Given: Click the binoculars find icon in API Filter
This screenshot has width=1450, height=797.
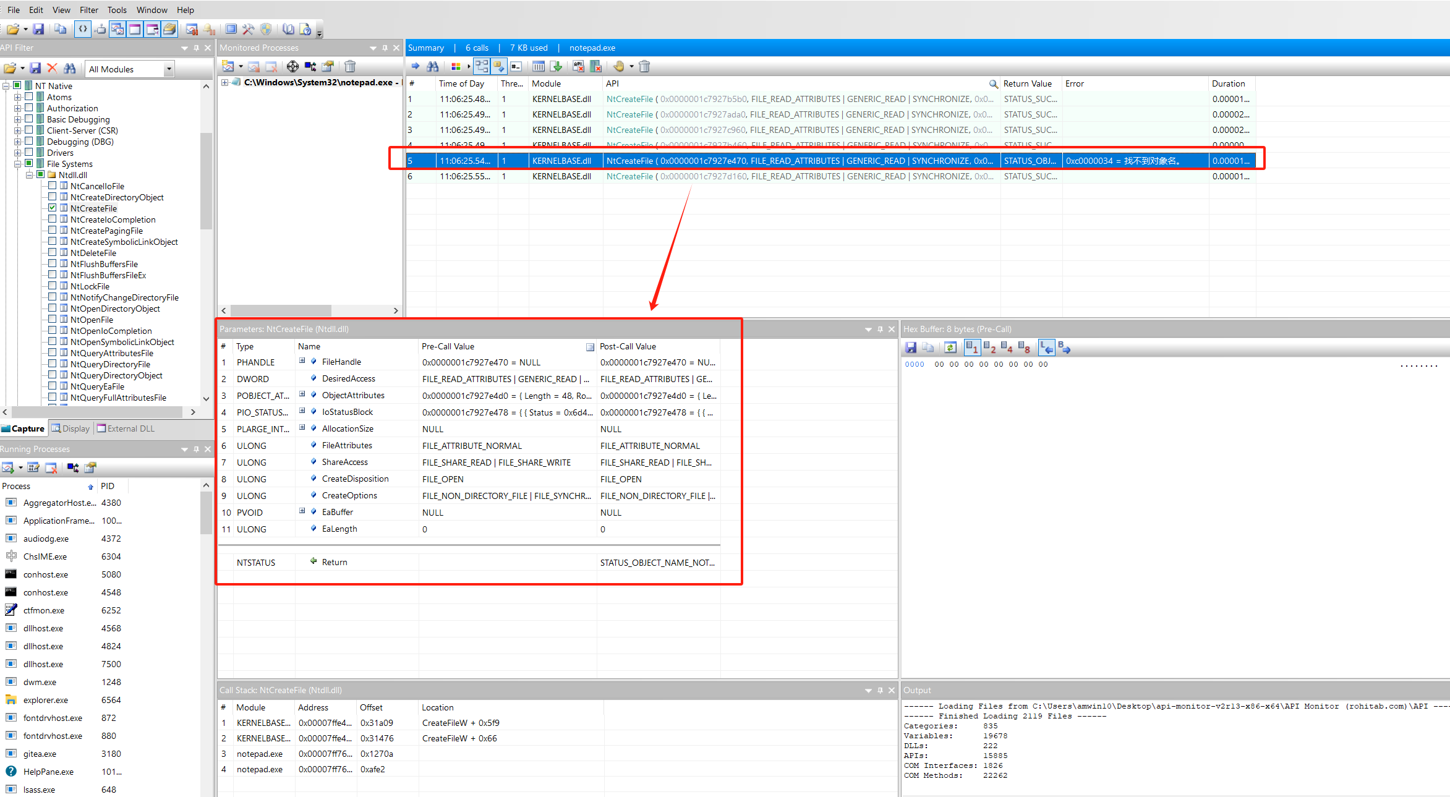Looking at the screenshot, I should [69, 69].
